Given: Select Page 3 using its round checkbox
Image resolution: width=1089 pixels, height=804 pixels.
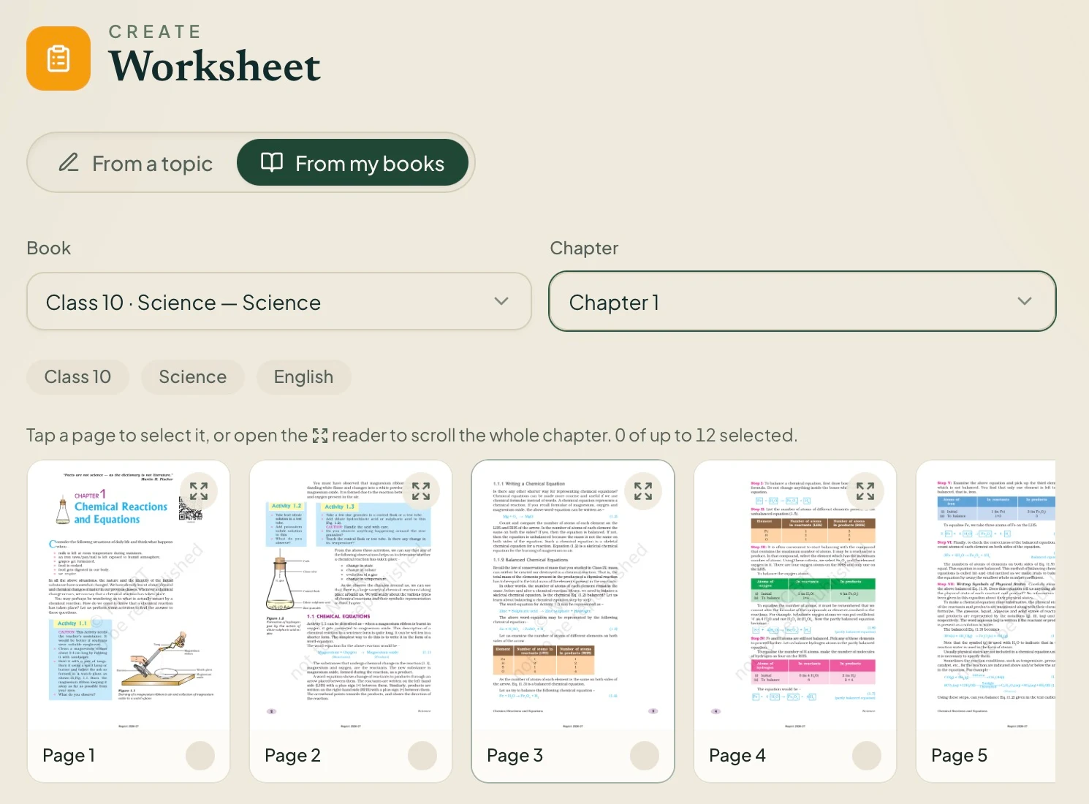Looking at the screenshot, I should [x=645, y=756].
